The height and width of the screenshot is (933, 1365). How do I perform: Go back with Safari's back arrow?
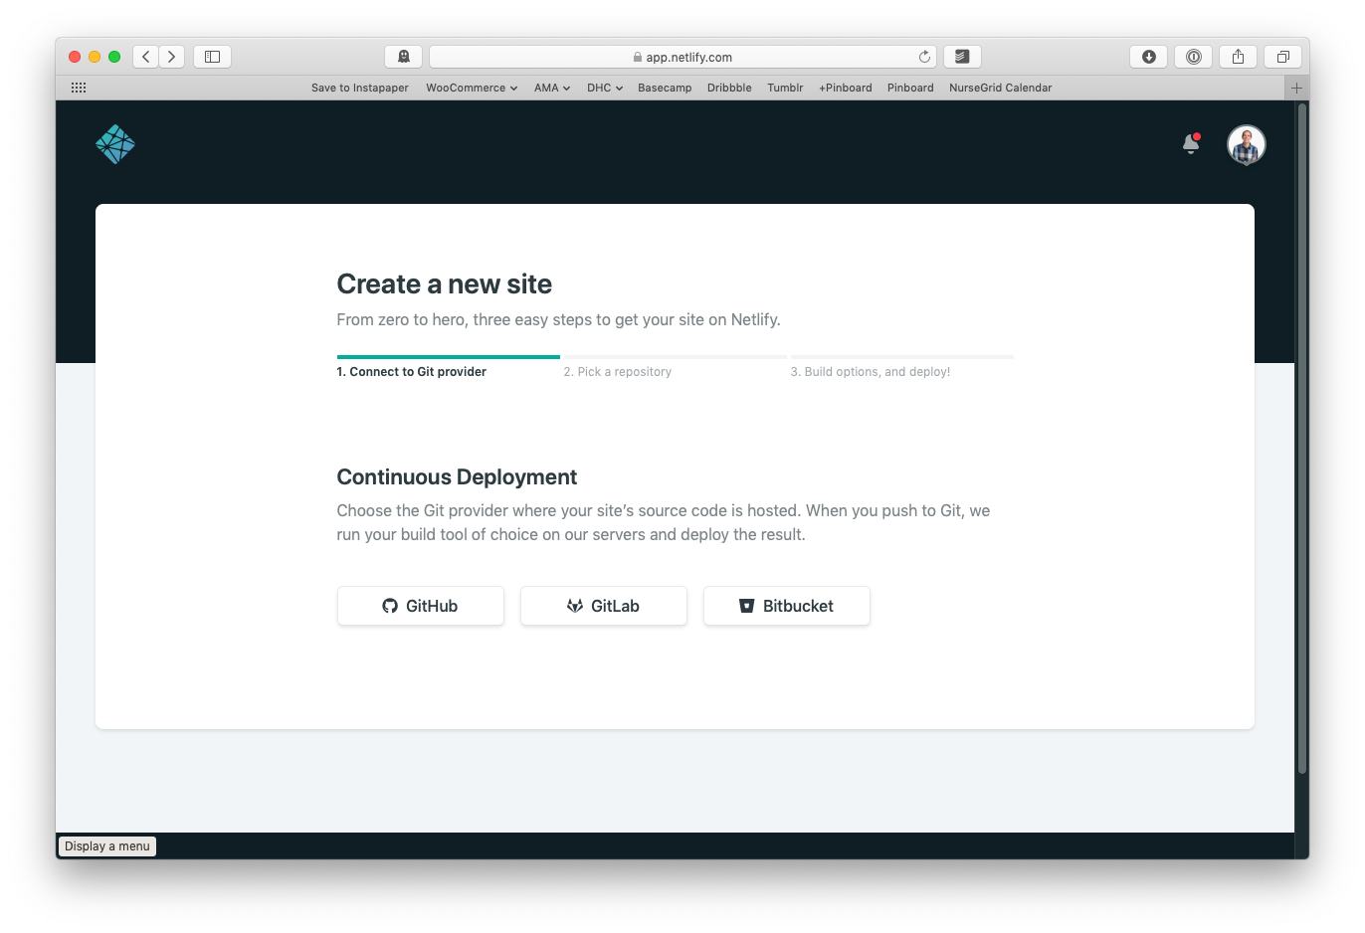tap(146, 57)
